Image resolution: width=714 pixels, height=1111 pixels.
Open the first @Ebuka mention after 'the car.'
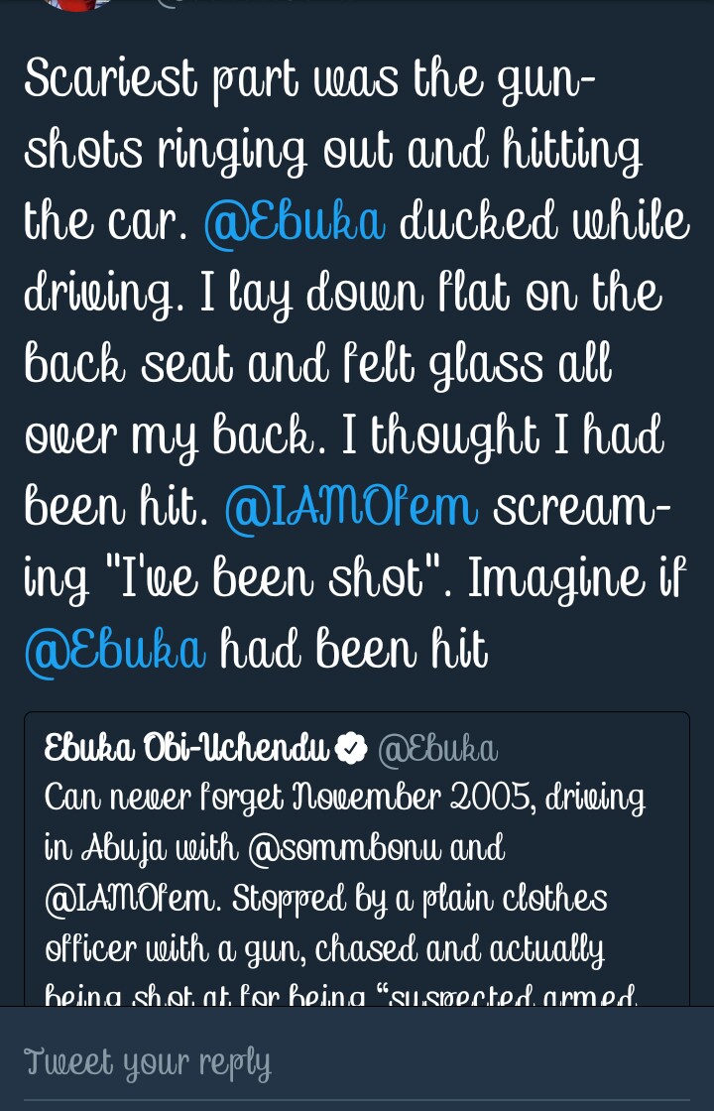[294, 223]
